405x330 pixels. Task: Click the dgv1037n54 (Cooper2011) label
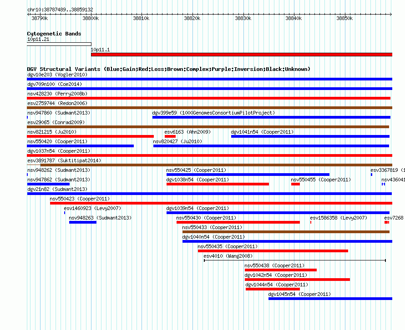coord(59,151)
